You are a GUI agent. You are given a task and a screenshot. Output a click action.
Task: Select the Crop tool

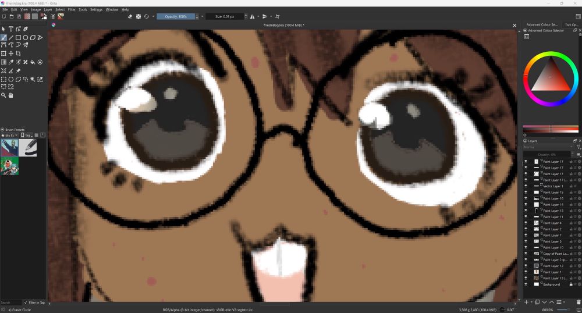(18, 54)
